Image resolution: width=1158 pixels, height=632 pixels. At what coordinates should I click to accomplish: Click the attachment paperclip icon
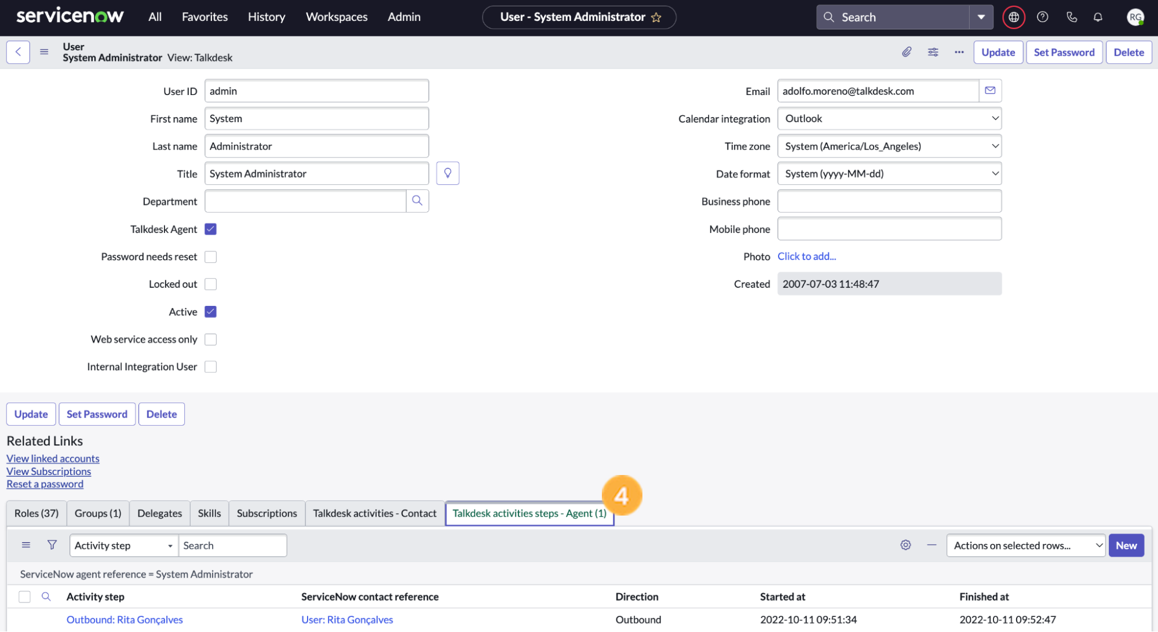[906, 52]
